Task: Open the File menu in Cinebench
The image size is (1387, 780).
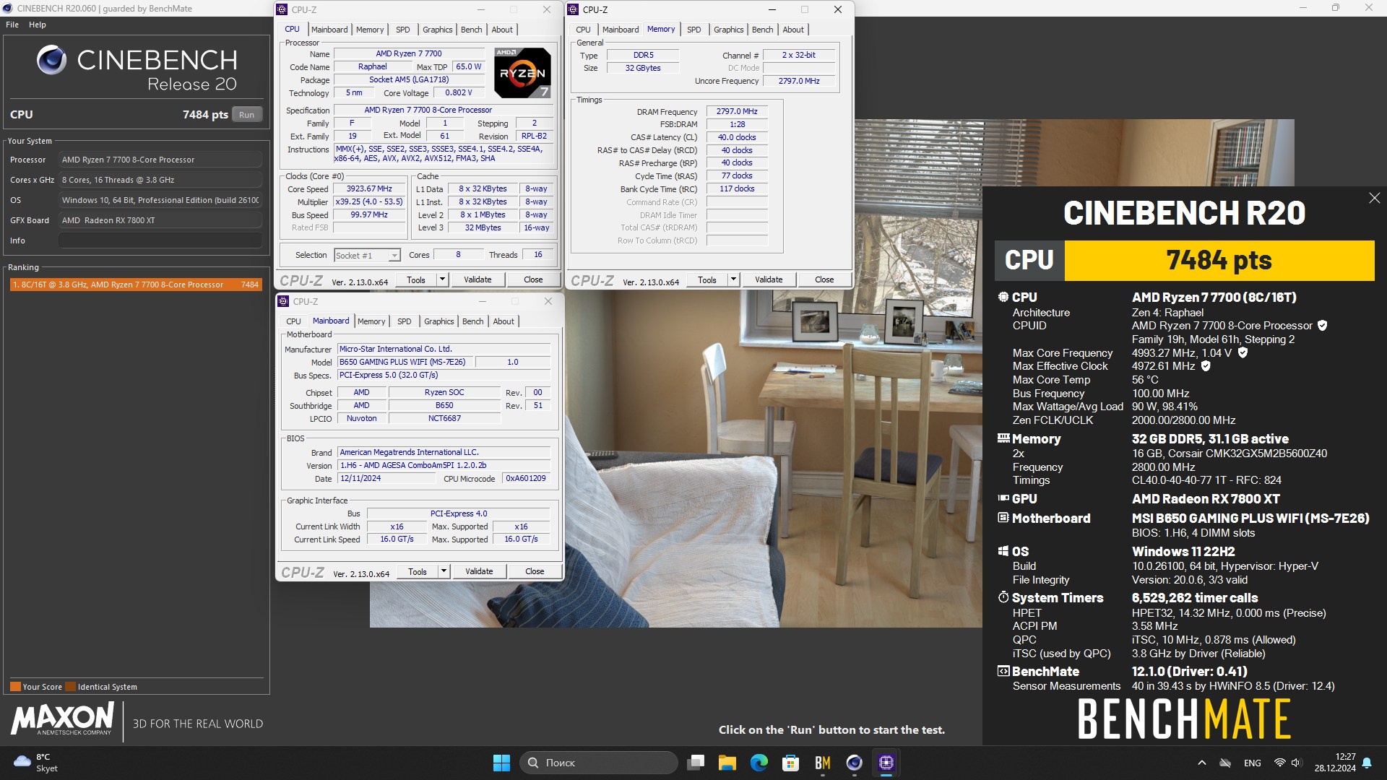Action: tap(12, 25)
